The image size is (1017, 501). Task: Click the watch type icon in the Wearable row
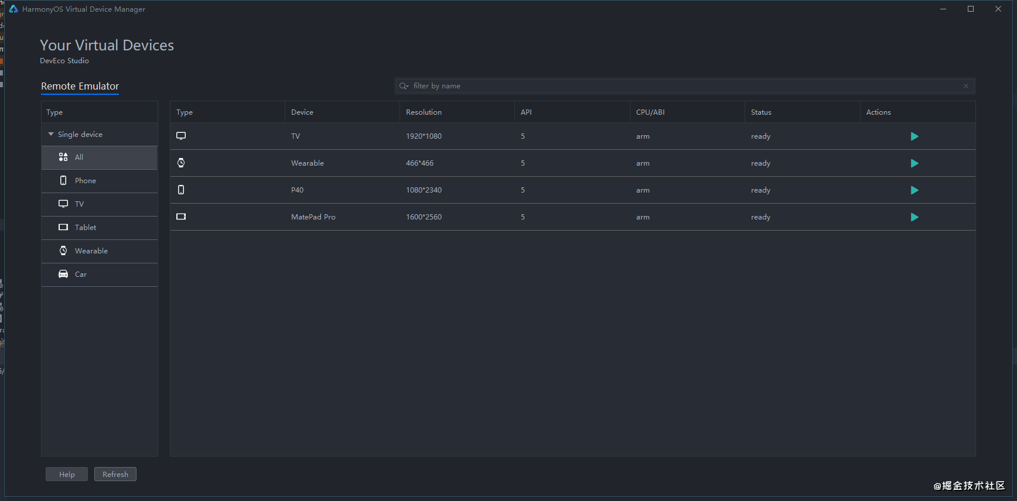point(181,163)
